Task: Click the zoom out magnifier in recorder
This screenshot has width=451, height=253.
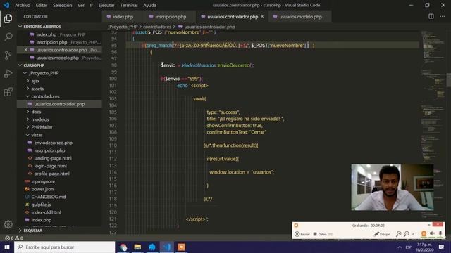Action: 407,234
